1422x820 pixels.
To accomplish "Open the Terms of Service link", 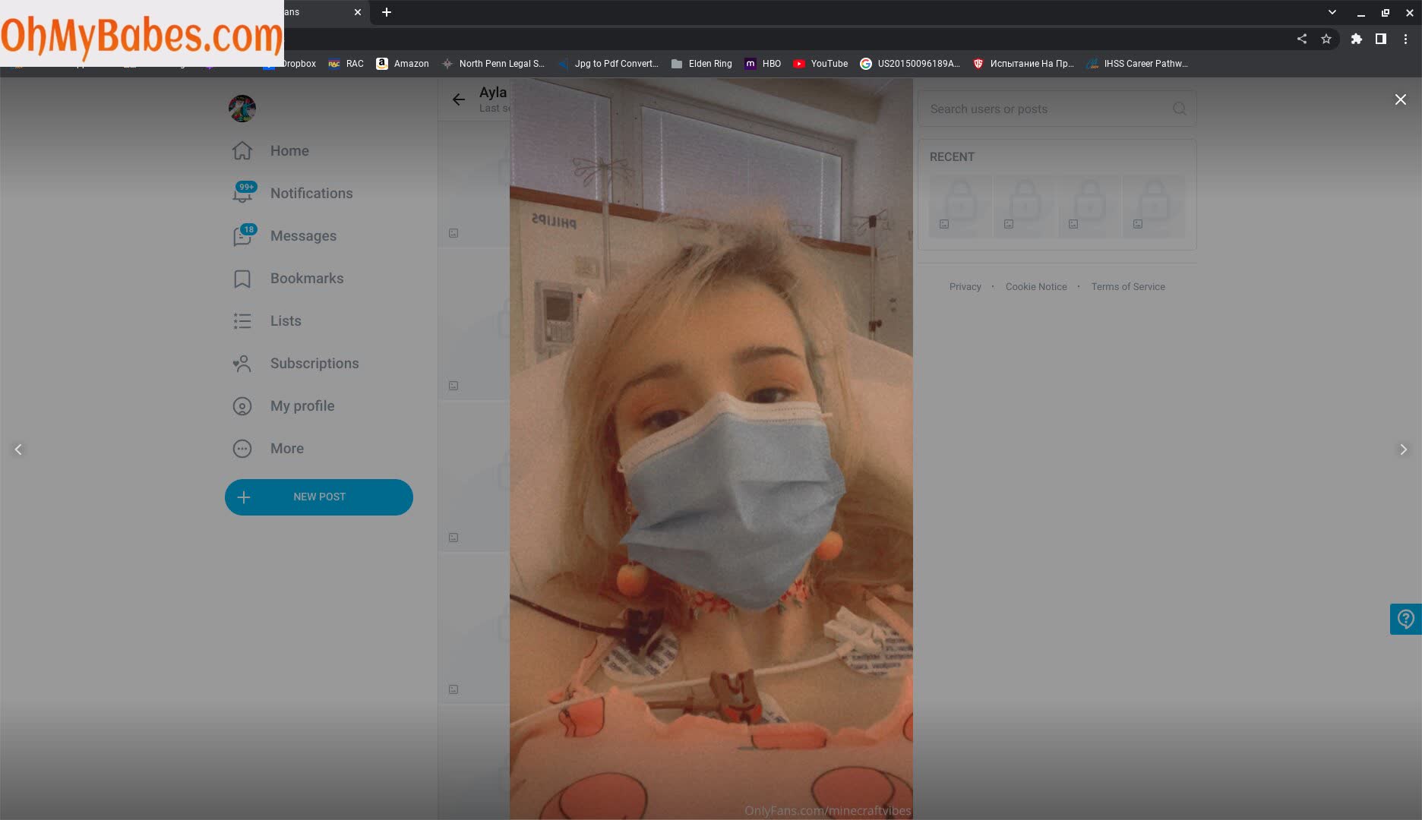I will pyautogui.click(x=1128, y=287).
